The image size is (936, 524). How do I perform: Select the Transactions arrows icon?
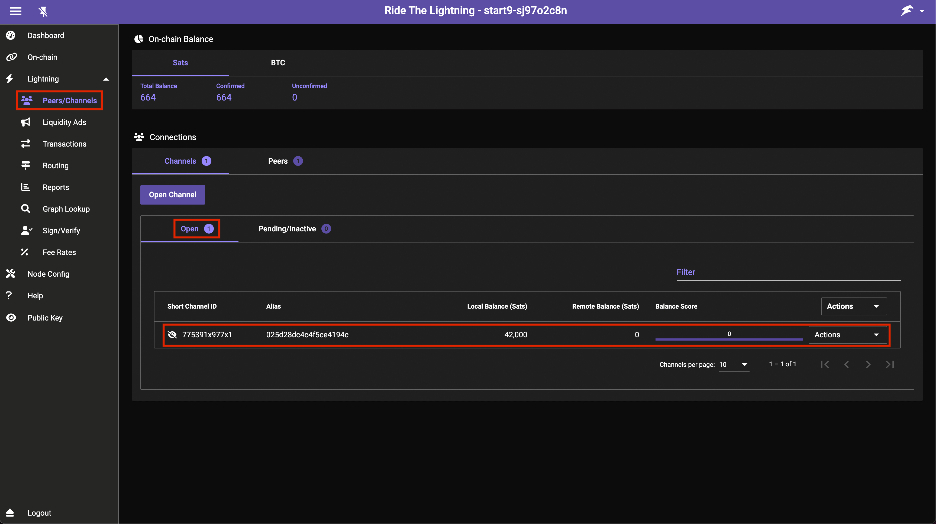point(25,144)
